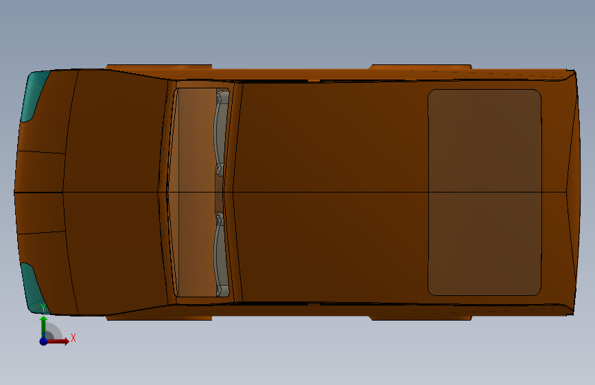This screenshot has width=595, height=385.
Task: Select the lower gray seat inside the cabin
Action: (x=221, y=255)
